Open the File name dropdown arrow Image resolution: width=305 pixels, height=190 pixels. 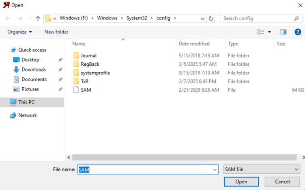click(x=215, y=170)
